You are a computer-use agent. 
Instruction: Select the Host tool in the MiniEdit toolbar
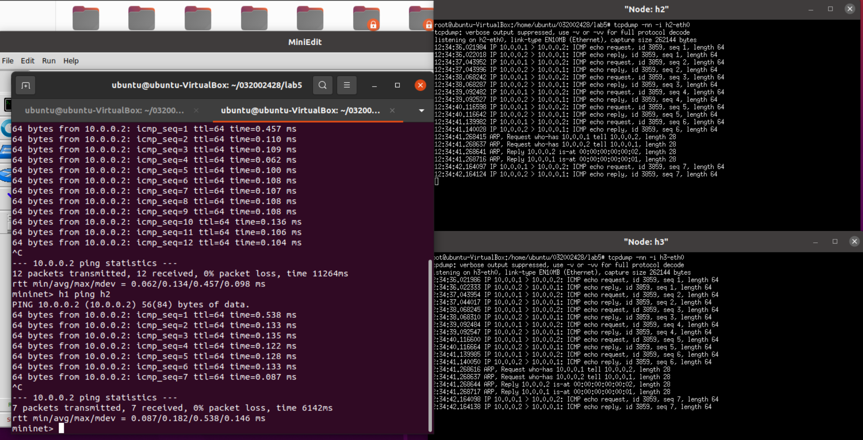point(7,104)
